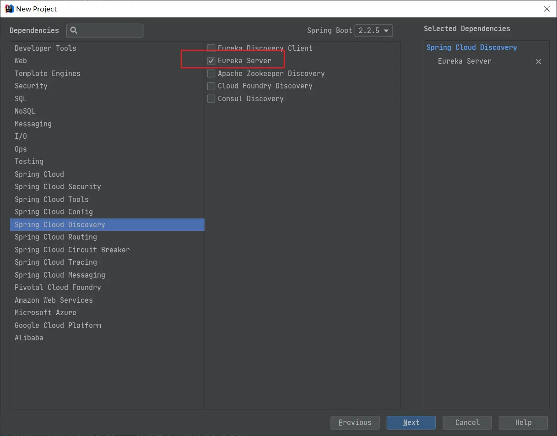Select the Web category
This screenshot has height=436, width=557.
click(107, 61)
